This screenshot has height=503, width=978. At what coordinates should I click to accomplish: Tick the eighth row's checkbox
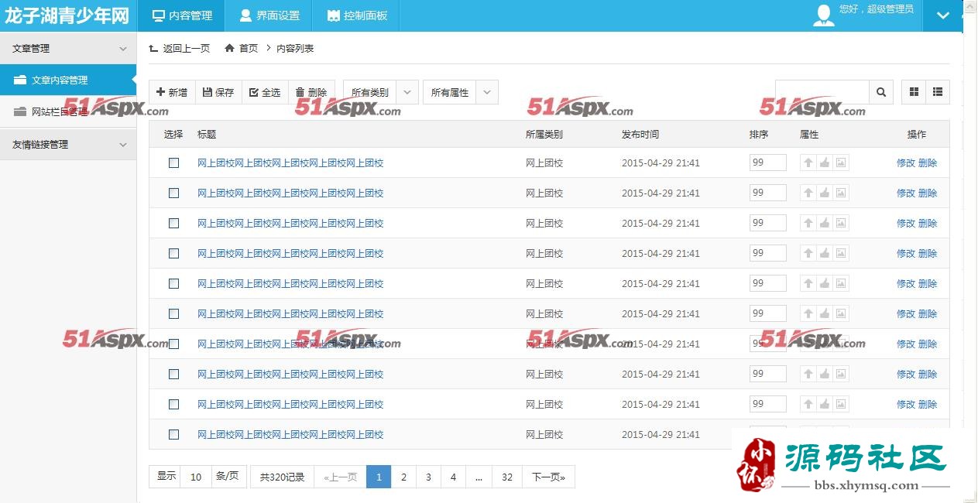[x=173, y=374]
